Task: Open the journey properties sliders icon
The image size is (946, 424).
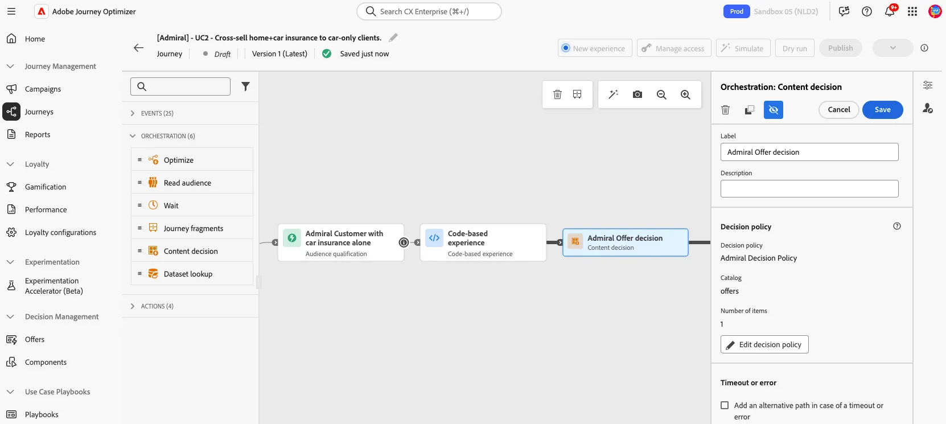Action: pos(928,85)
